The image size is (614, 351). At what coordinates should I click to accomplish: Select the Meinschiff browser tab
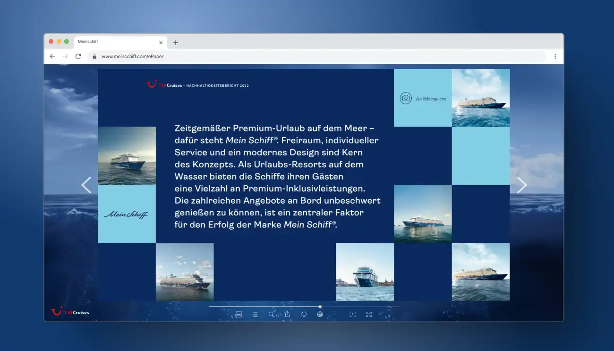(x=120, y=42)
